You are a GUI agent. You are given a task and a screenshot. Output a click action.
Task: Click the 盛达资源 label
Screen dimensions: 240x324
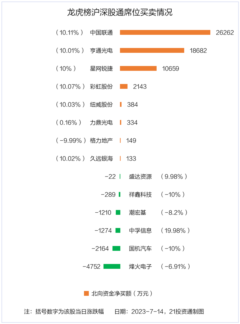[x=140, y=177]
